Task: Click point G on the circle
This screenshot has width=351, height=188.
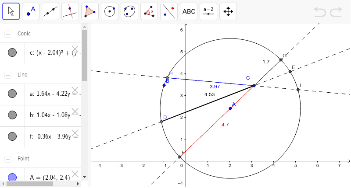Action: pyautogui.click(x=281, y=60)
